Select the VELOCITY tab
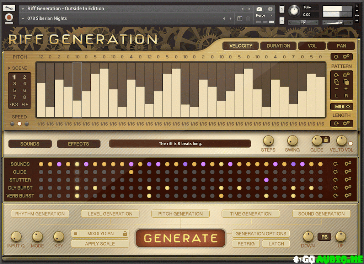Viewport: 364px width, 264px height. click(241, 46)
